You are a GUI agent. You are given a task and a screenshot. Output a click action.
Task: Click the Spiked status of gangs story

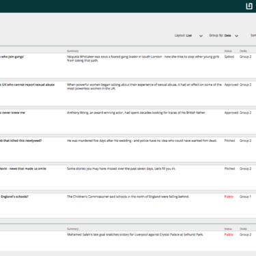click(229, 57)
